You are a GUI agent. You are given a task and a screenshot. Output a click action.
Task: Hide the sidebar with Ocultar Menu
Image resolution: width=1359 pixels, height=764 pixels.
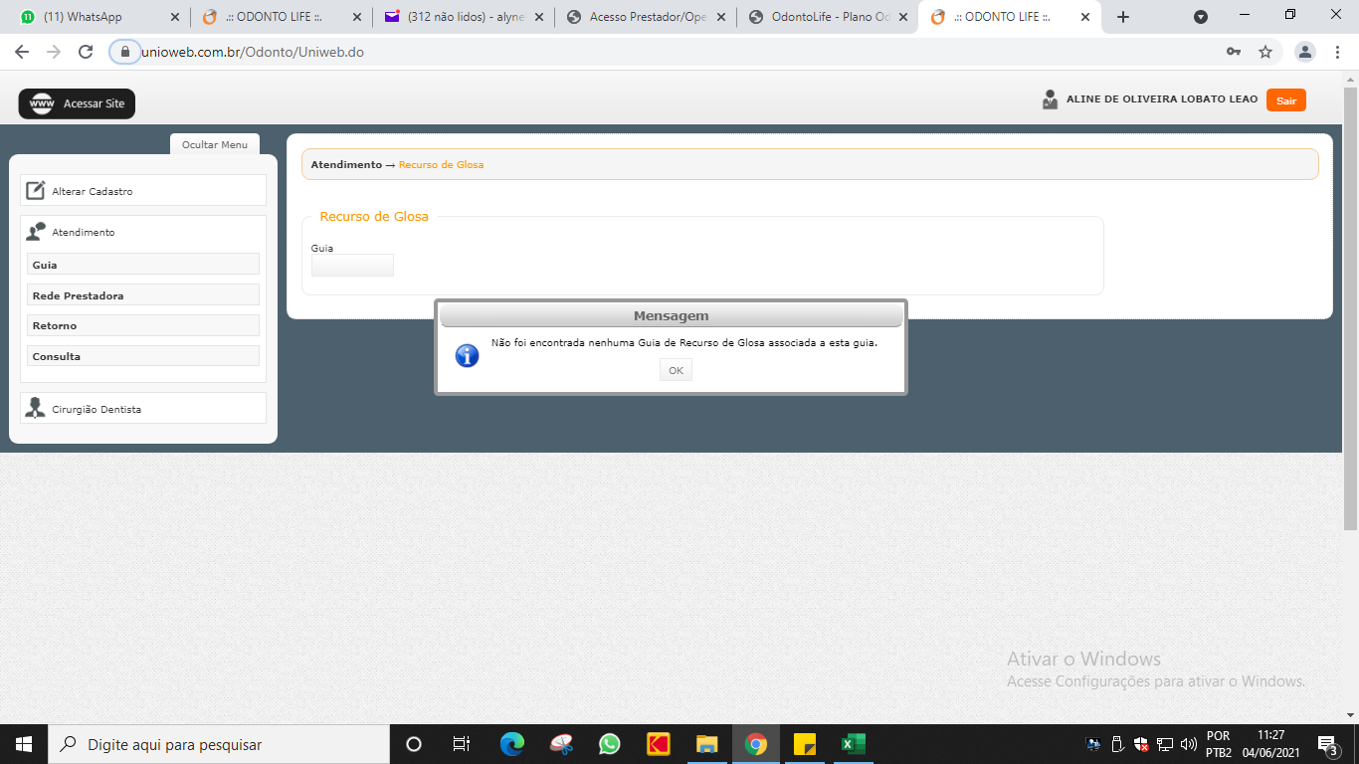tap(215, 145)
